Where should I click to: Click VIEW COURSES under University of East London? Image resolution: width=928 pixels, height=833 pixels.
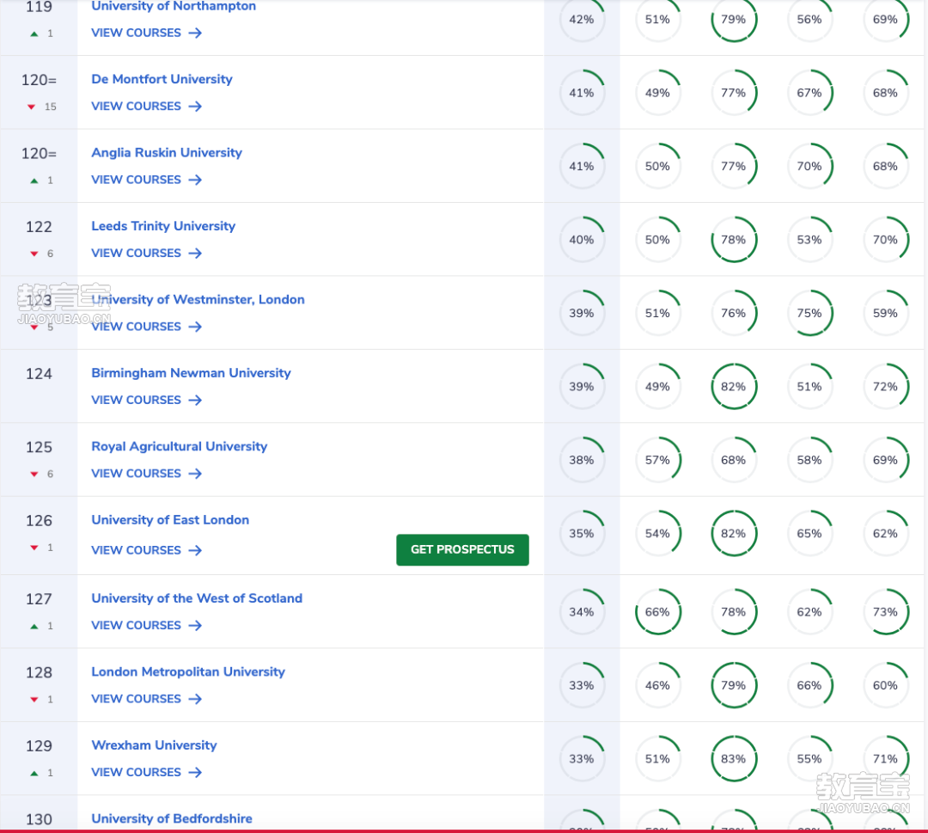tap(146, 550)
